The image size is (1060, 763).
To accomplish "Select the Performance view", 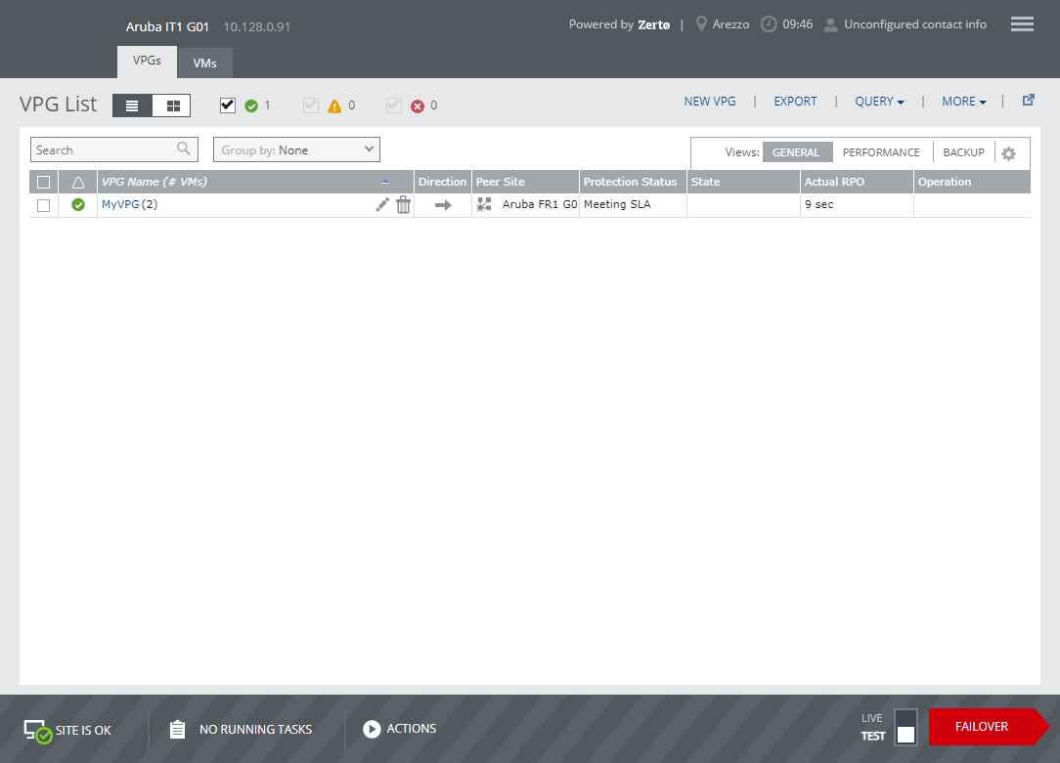I will pos(881,152).
